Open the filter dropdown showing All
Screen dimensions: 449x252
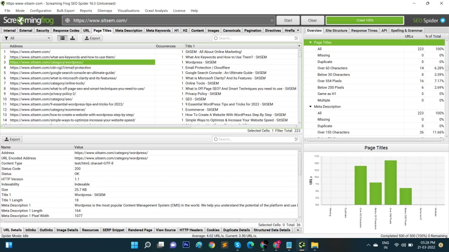[27, 38]
